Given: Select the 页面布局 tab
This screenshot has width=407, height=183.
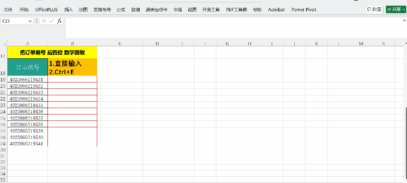Looking at the screenshot, I should pyautogui.click(x=102, y=9).
